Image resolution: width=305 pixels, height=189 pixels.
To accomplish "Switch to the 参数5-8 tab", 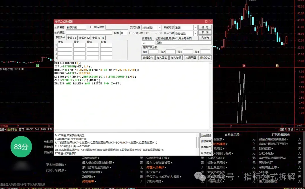I will 72,38.
